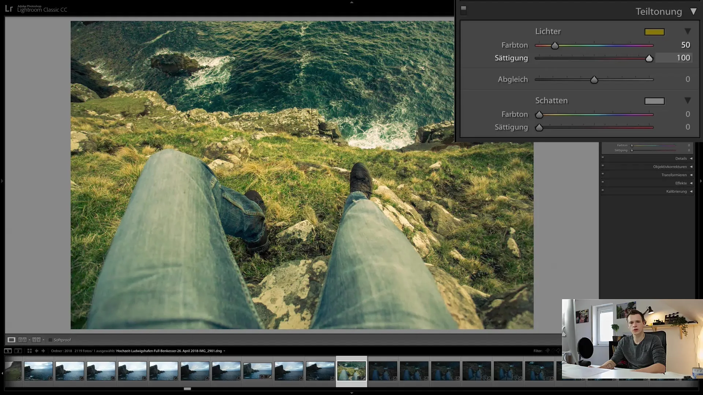
Task: Click the Abgleich slider handle
Action: coord(594,80)
